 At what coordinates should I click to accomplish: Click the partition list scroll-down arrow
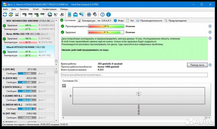coord(56,121)
